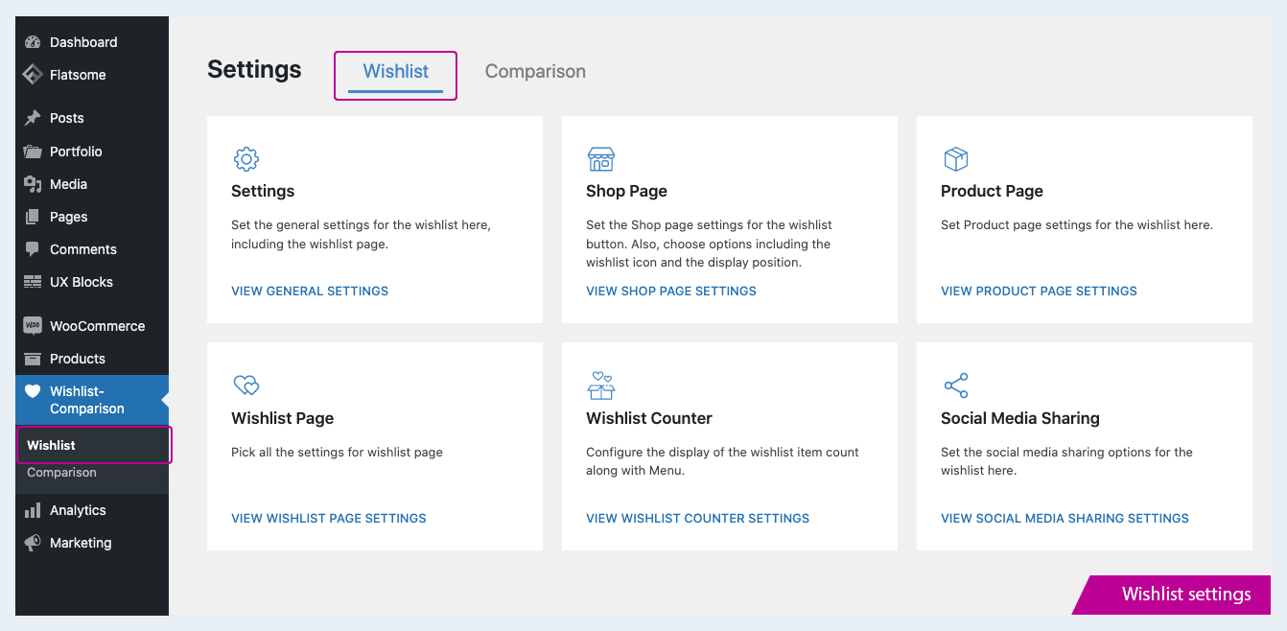The height and width of the screenshot is (631, 1287).
Task: Click the Comments speech bubble icon
Action: 33,249
